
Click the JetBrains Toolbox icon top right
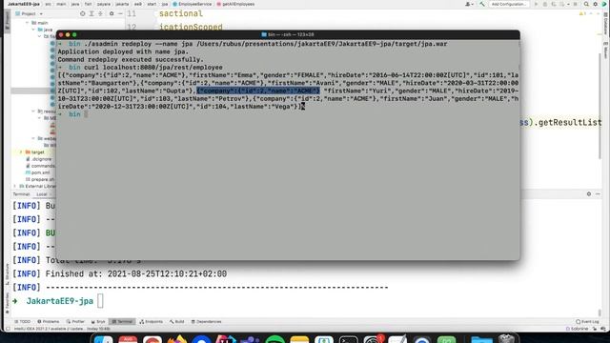604,4
